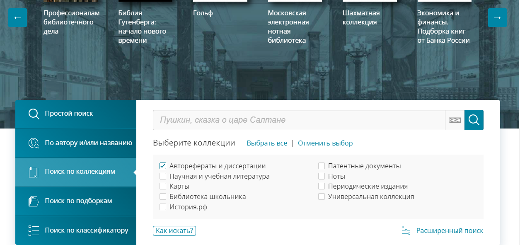The height and width of the screenshot is (245, 520).
Task: Tick Библиотека школьника checkbox
Action: (x=163, y=196)
